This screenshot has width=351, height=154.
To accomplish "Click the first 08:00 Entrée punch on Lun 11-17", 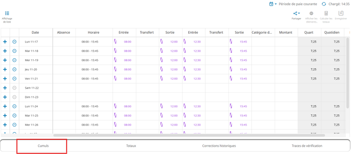I will pyautogui.click(x=127, y=42).
